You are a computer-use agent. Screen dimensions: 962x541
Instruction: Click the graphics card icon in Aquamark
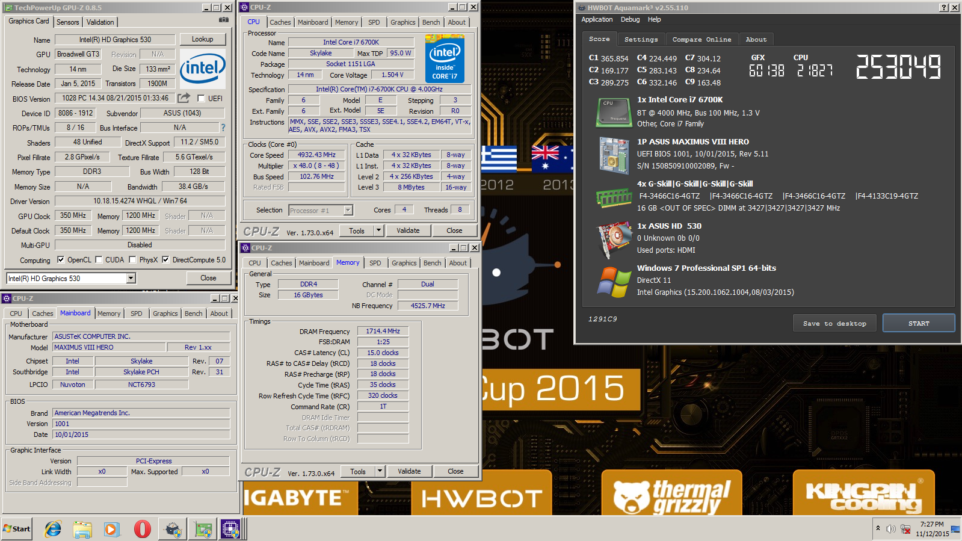(x=614, y=240)
